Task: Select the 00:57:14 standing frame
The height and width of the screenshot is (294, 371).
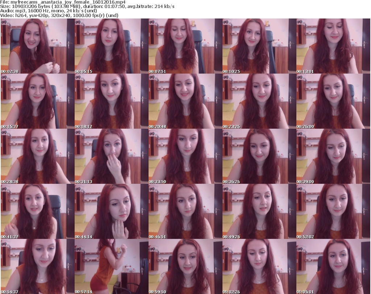Action: coord(112,266)
